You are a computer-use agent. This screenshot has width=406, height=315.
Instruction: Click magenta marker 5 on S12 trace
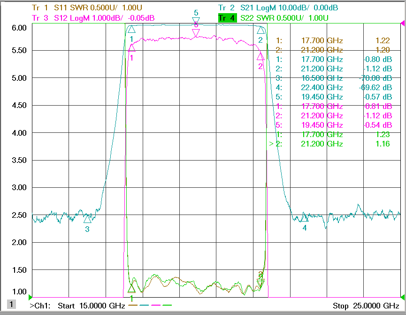196,33
